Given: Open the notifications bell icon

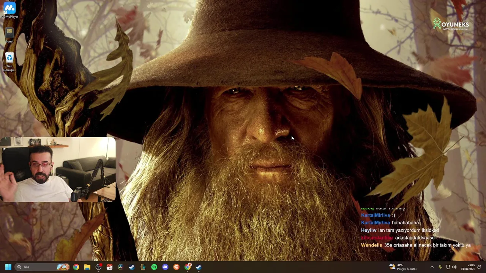Looking at the screenshot, I should [479, 267].
